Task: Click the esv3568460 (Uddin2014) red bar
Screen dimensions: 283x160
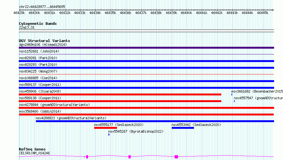Action: click(x=146, y=115)
